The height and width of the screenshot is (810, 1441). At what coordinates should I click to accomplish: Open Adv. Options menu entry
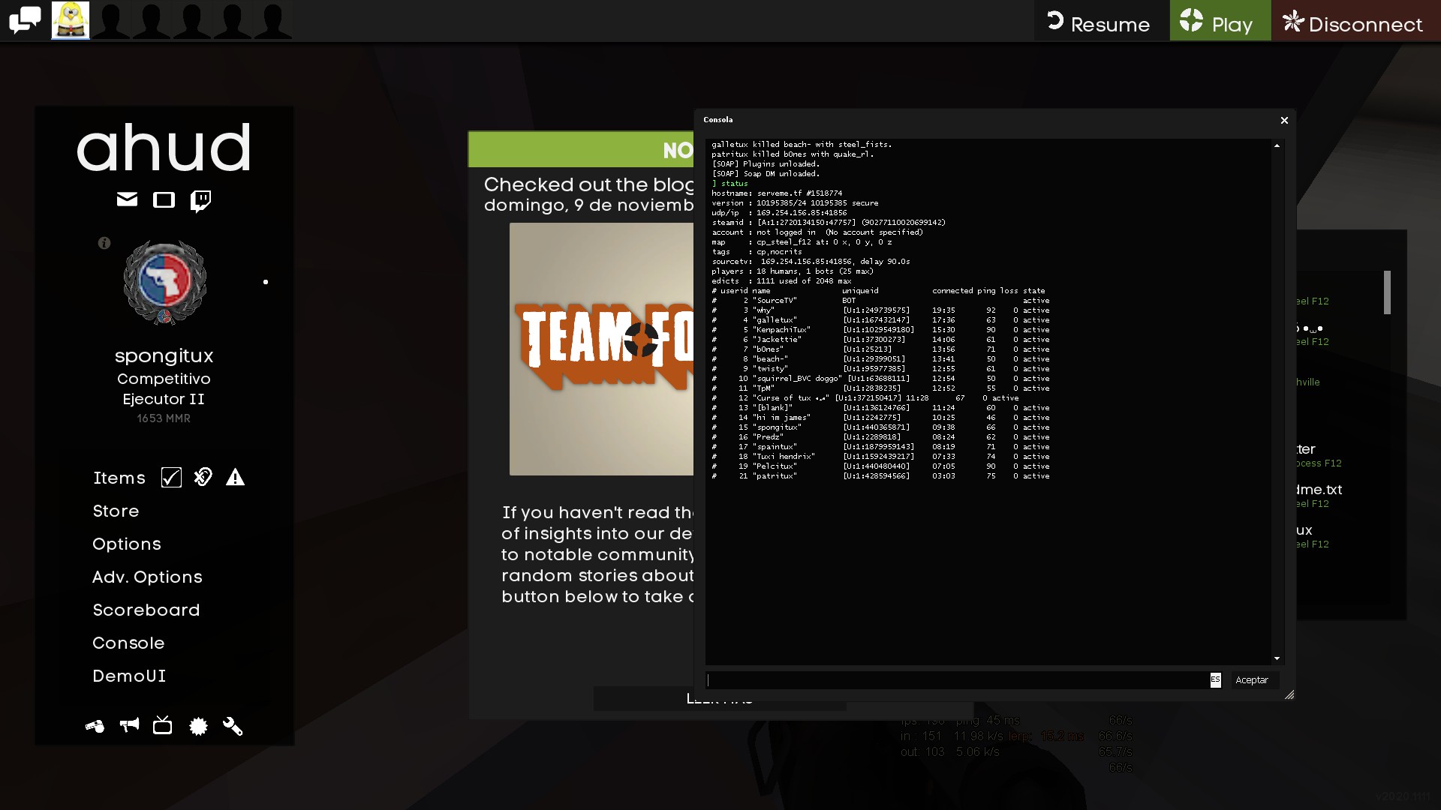coord(147,577)
